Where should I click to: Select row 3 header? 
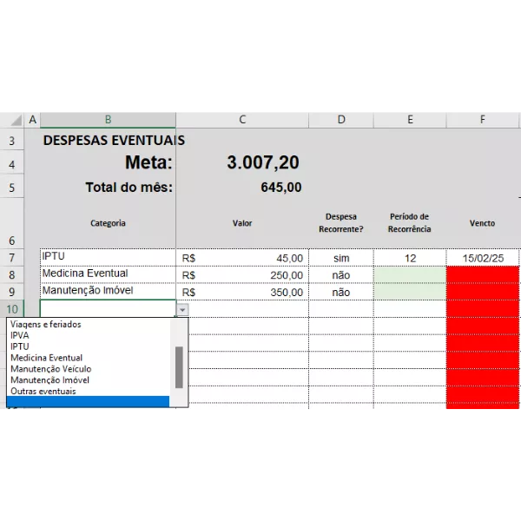point(12,141)
